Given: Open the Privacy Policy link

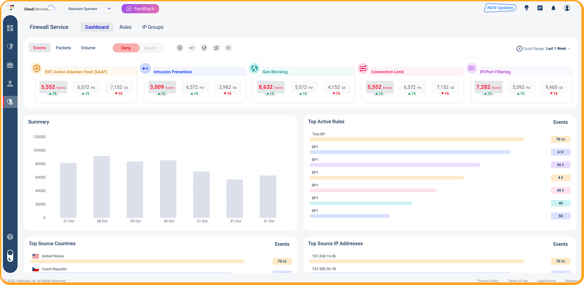Looking at the screenshot, I should pos(488,281).
